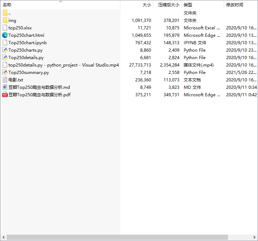
Task: Click the horizontal scrollbar left arrow
Action: point(4,237)
